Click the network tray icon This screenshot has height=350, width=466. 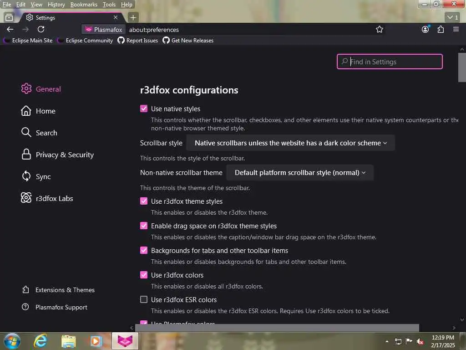[x=398, y=341]
